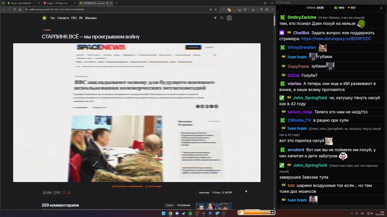
Task: Click the Аналитика tag
Action: [x=204, y=193]
